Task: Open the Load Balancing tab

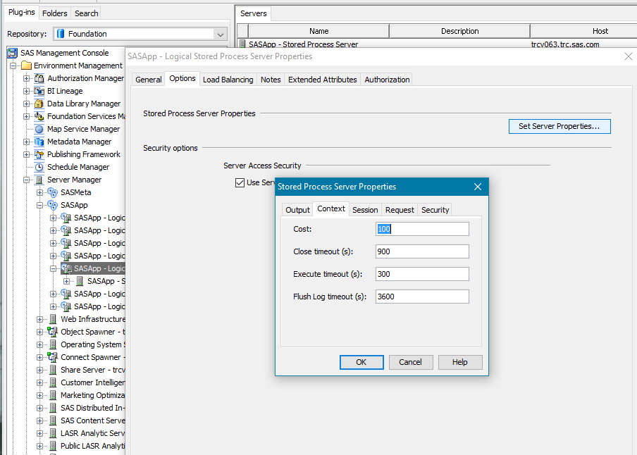Action: (x=228, y=80)
